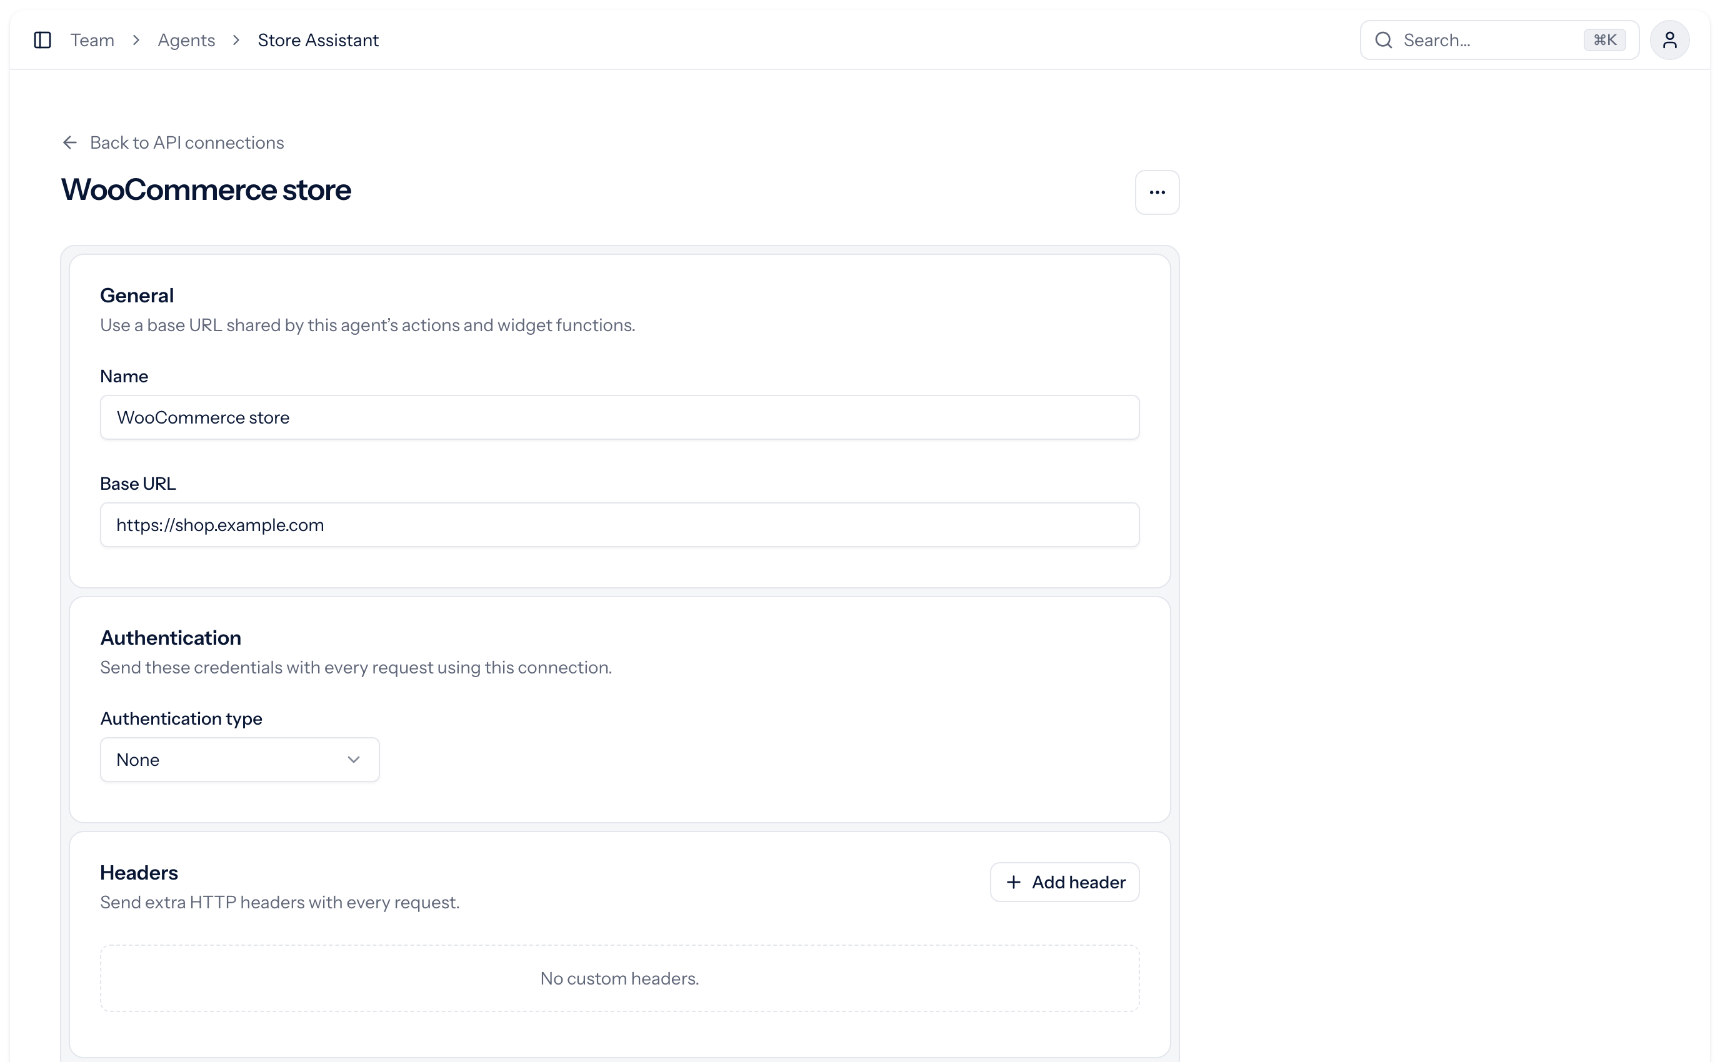Click the Headers section title
Screen dimensions: 1720x1062
139,872
